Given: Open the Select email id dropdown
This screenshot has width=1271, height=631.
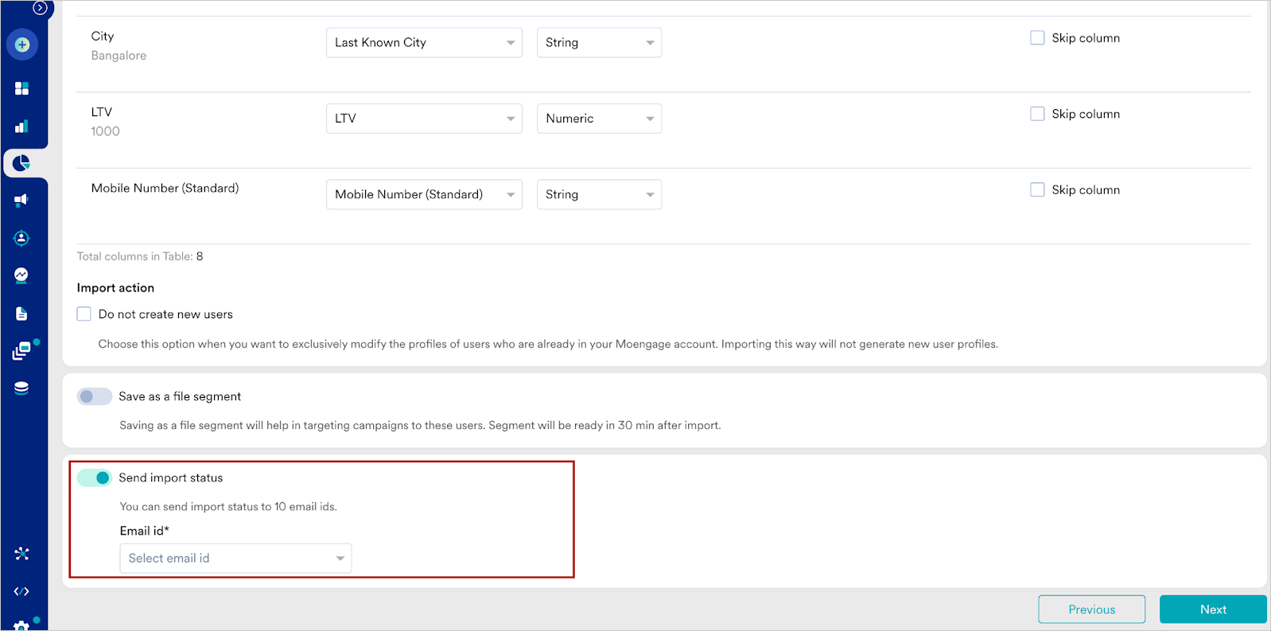Looking at the screenshot, I should [x=235, y=558].
